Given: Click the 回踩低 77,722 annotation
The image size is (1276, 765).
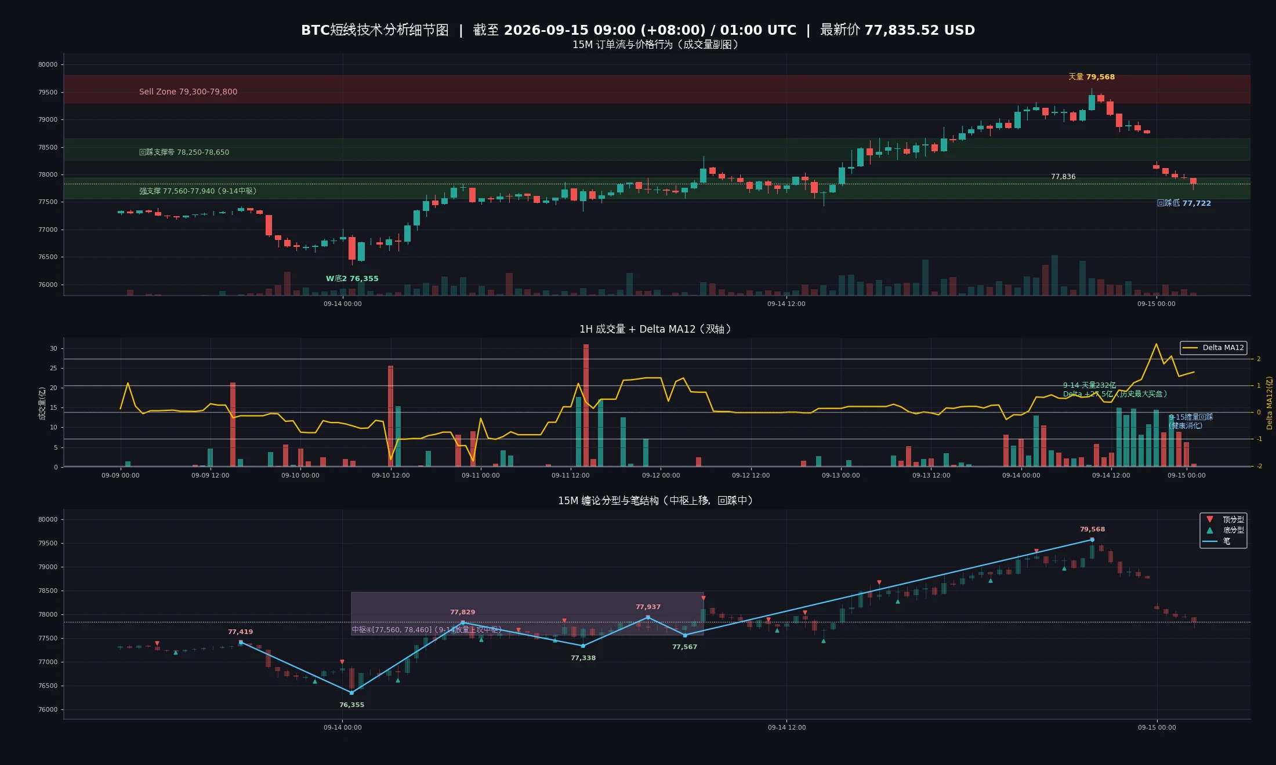Looking at the screenshot, I should pos(1184,203).
